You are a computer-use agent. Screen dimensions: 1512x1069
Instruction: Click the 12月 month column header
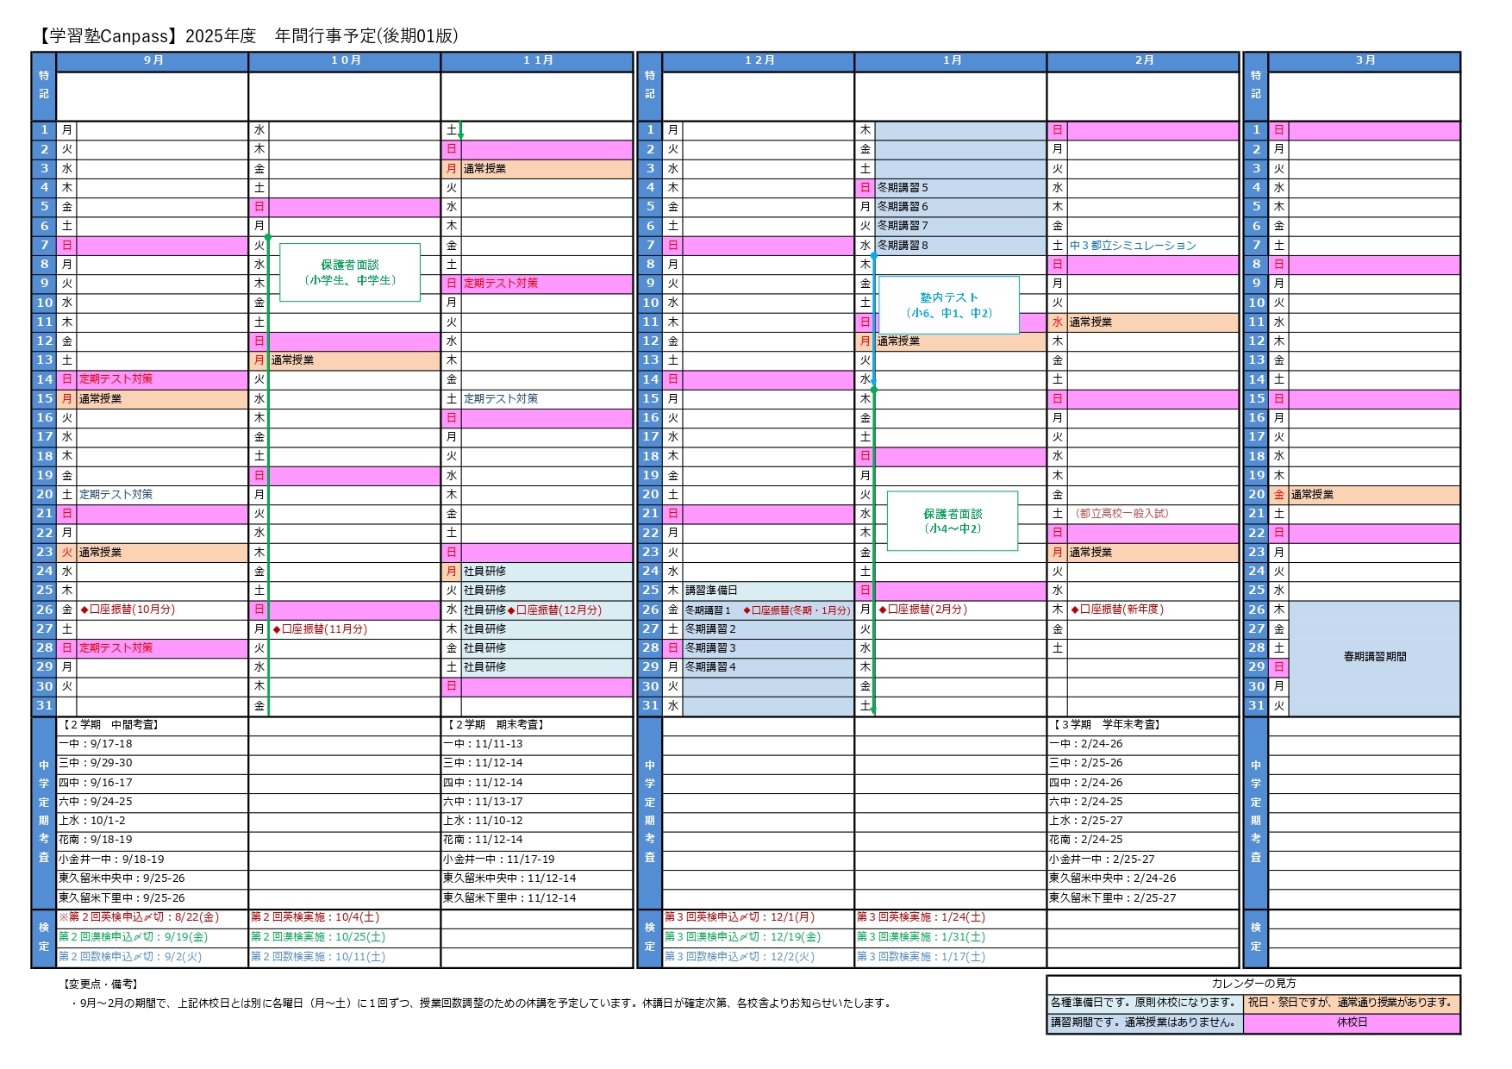[759, 60]
